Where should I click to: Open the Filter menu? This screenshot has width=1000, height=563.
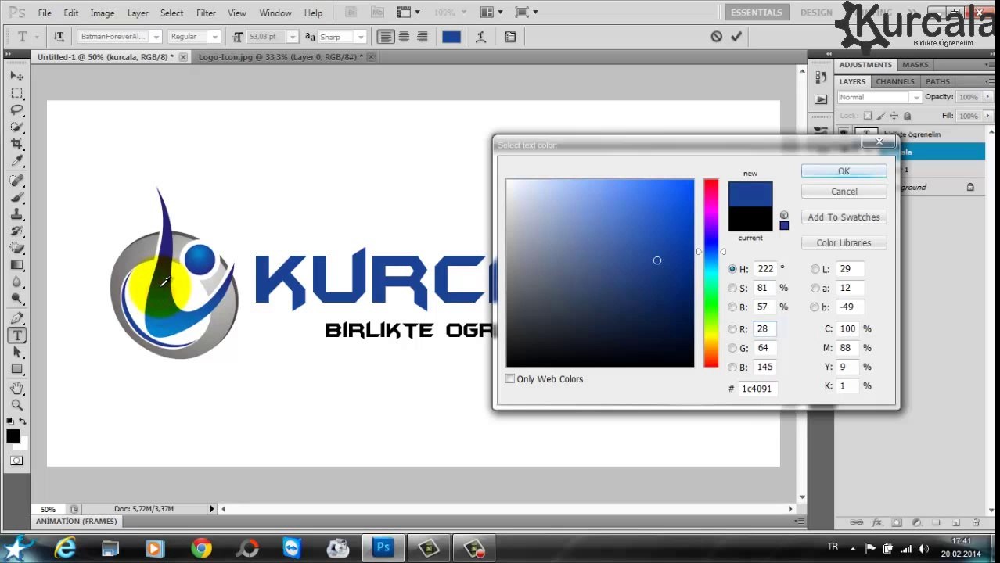(x=206, y=13)
